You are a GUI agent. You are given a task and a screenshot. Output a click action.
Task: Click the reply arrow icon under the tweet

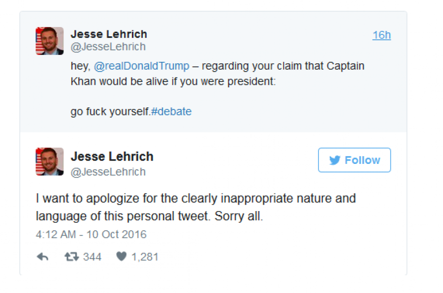(43, 257)
